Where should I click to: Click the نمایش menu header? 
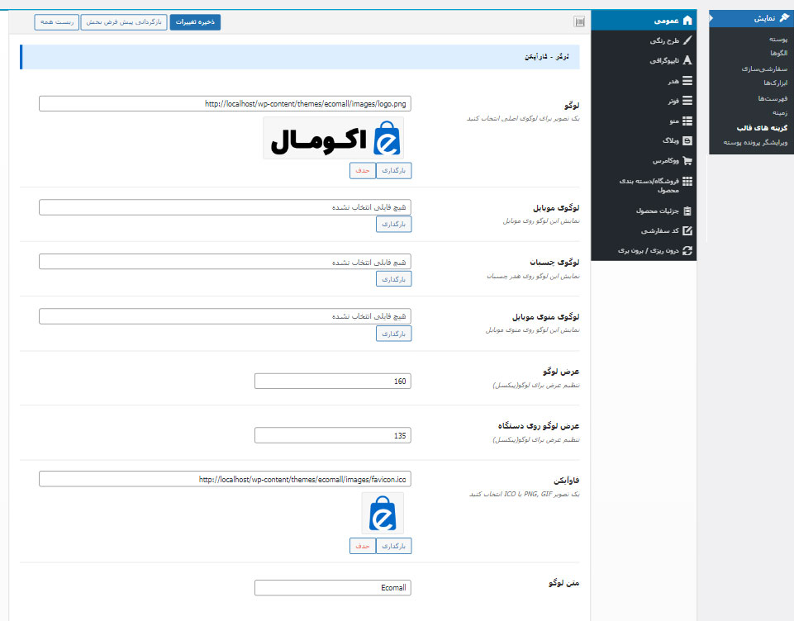pos(752,18)
